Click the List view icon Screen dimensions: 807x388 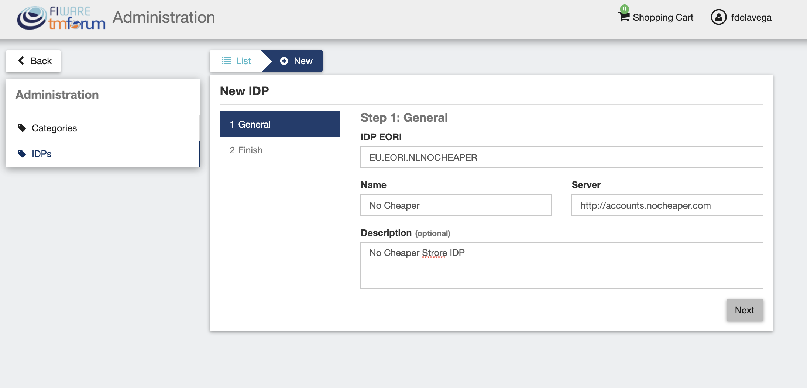click(226, 61)
